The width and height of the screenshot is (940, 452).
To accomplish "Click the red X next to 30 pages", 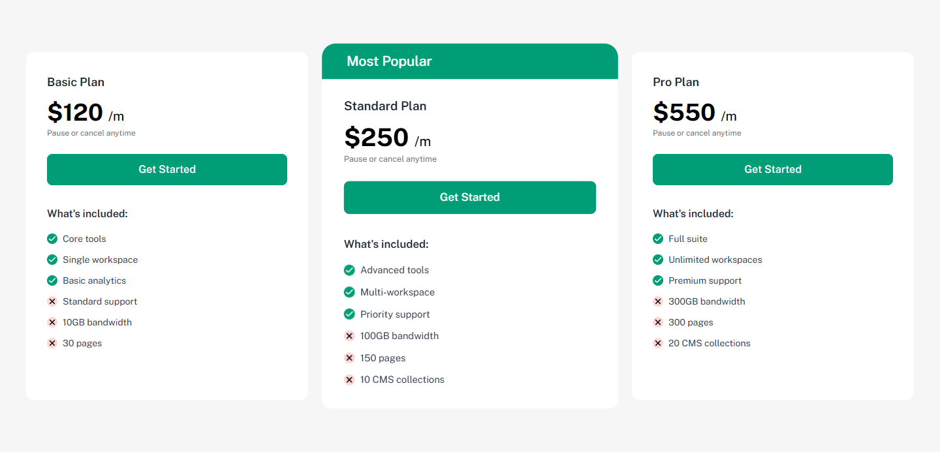I will [x=52, y=343].
